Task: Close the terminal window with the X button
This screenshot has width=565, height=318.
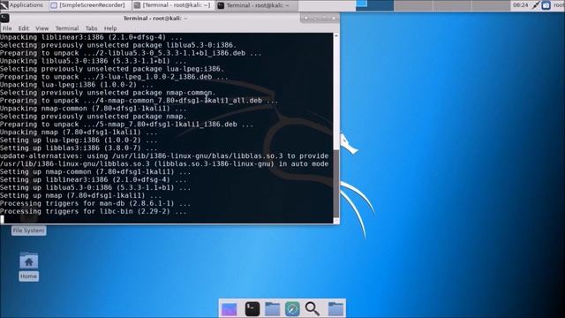Action: [x=334, y=18]
